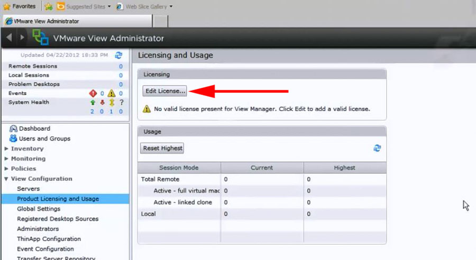Click the red events error icon
Screen dimensions: 476x260
point(93,93)
